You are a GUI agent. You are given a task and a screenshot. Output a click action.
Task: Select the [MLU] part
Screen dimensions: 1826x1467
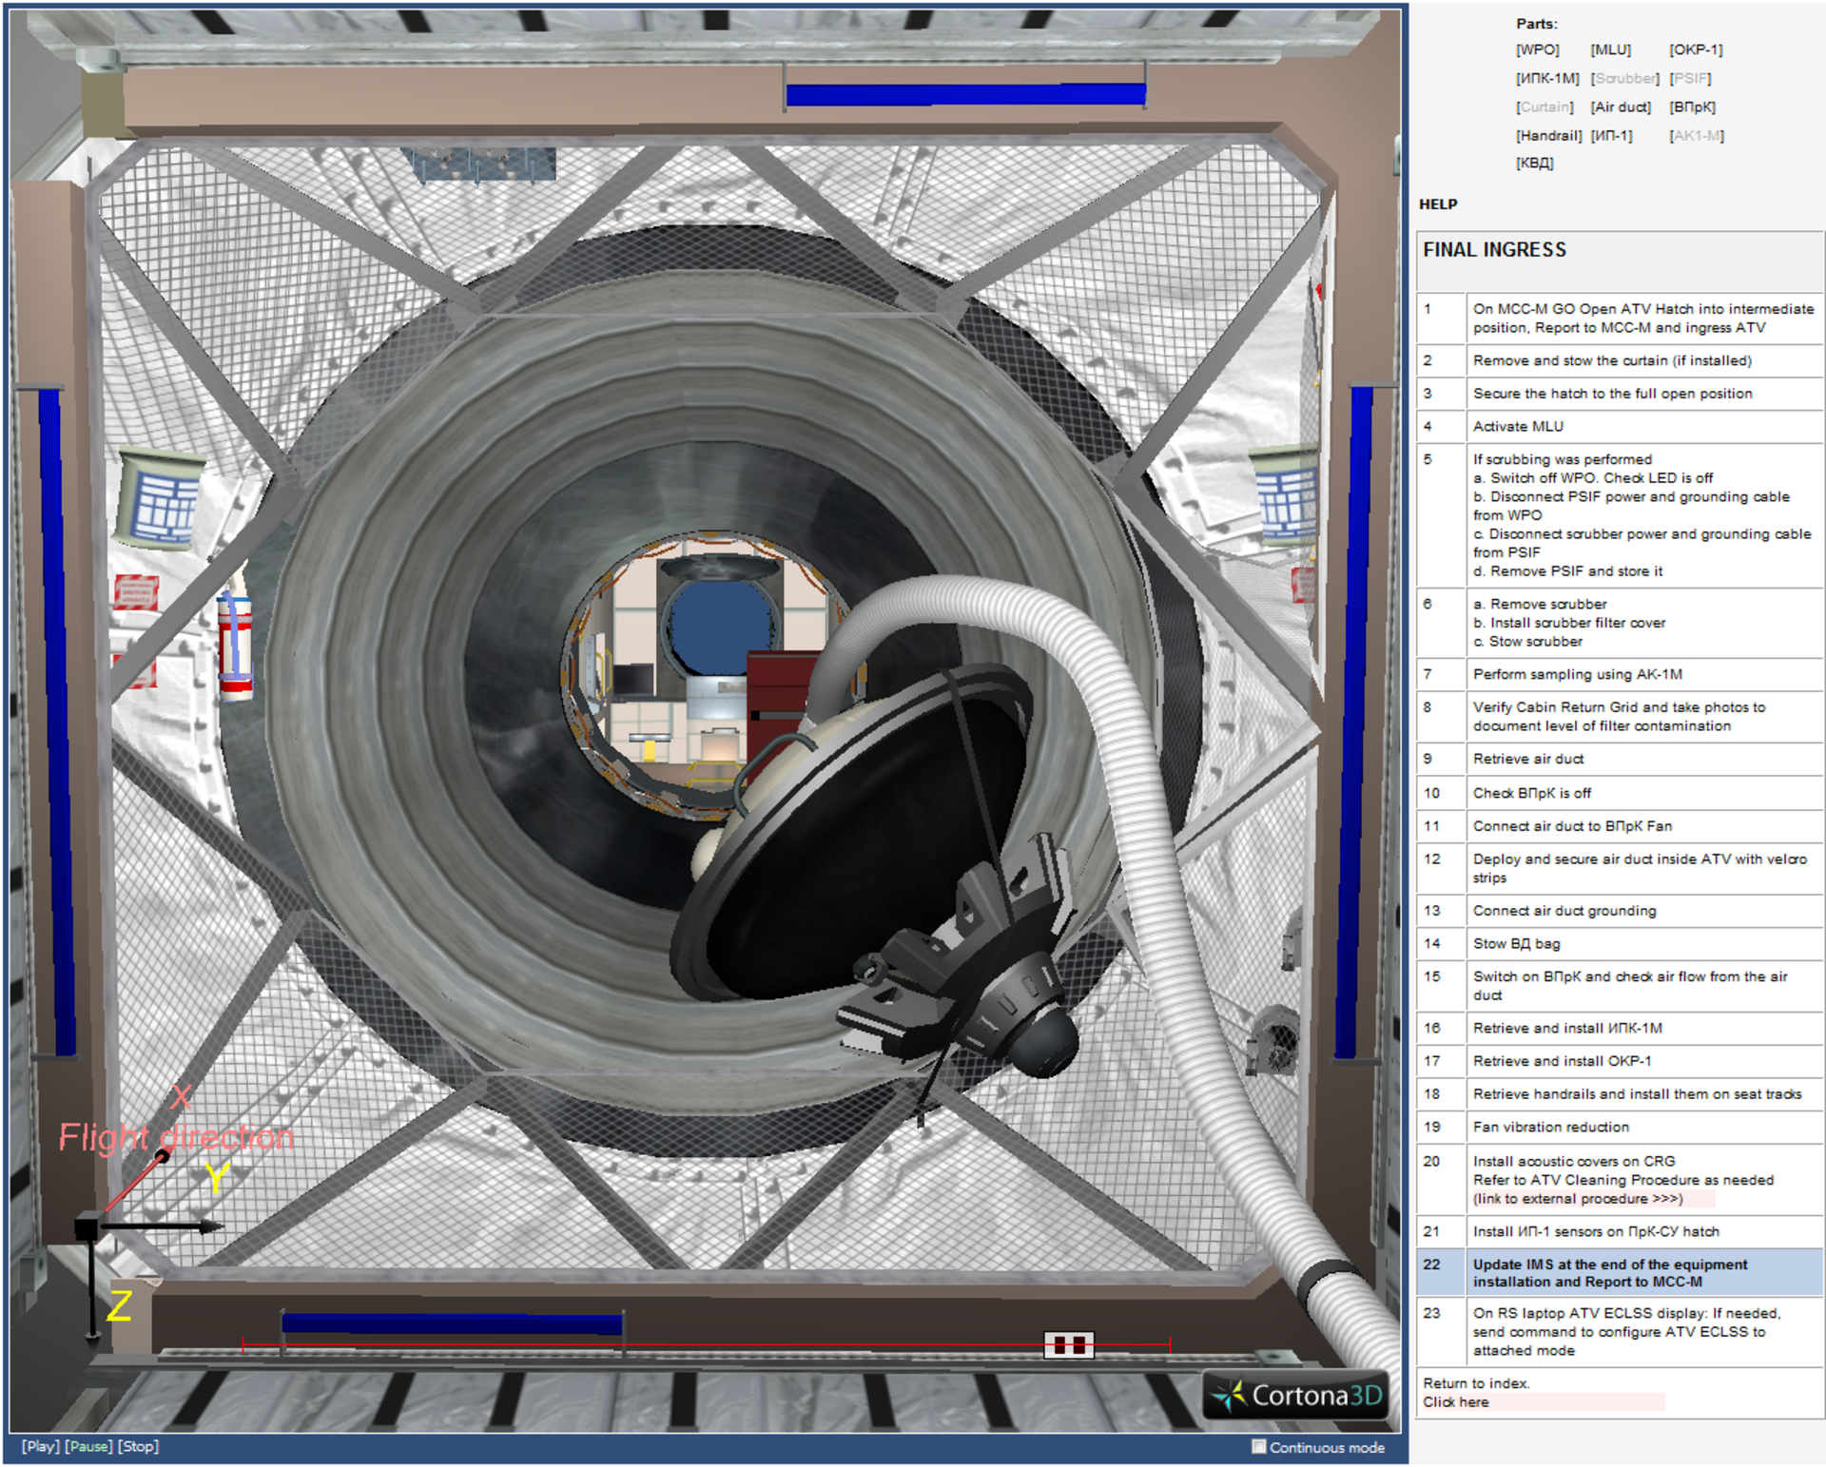(1614, 50)
